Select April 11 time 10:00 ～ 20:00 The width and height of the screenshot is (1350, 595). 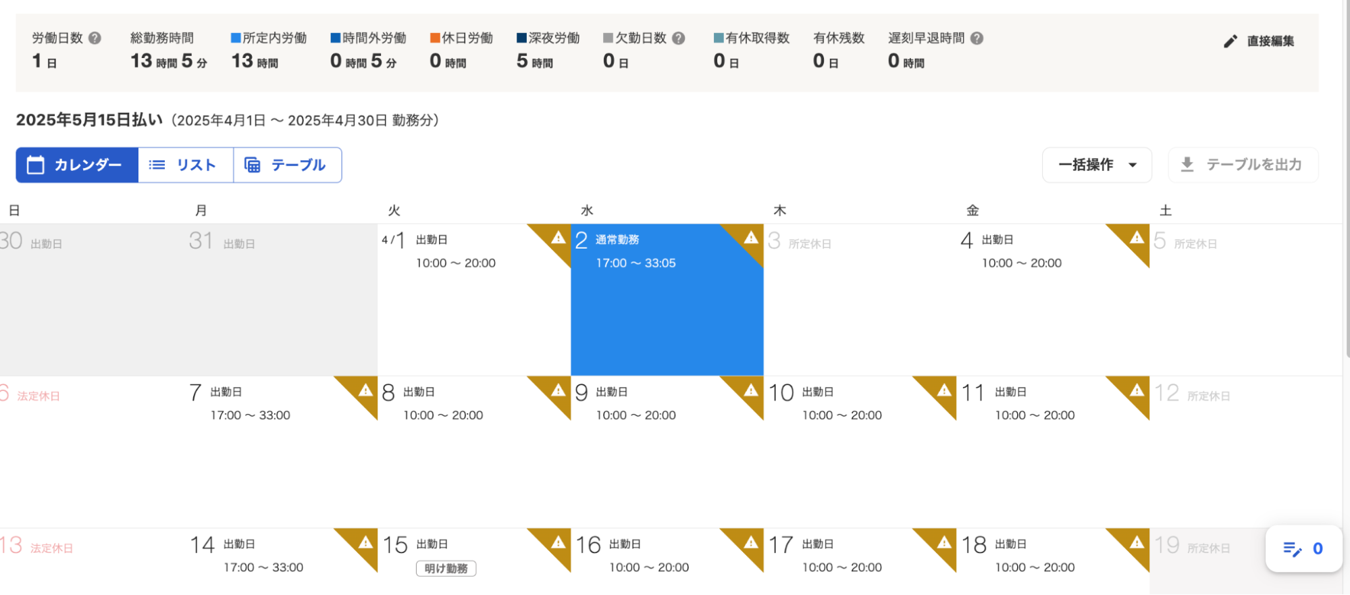pyautogui.click(x=1035, y=415)
